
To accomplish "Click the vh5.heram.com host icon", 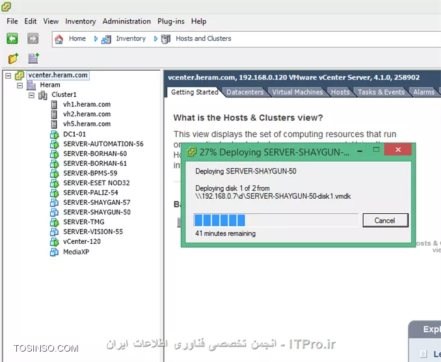I will [x=54, y=124].
